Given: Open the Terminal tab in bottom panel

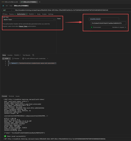Looking at the screenshot, I should point(11,96).
